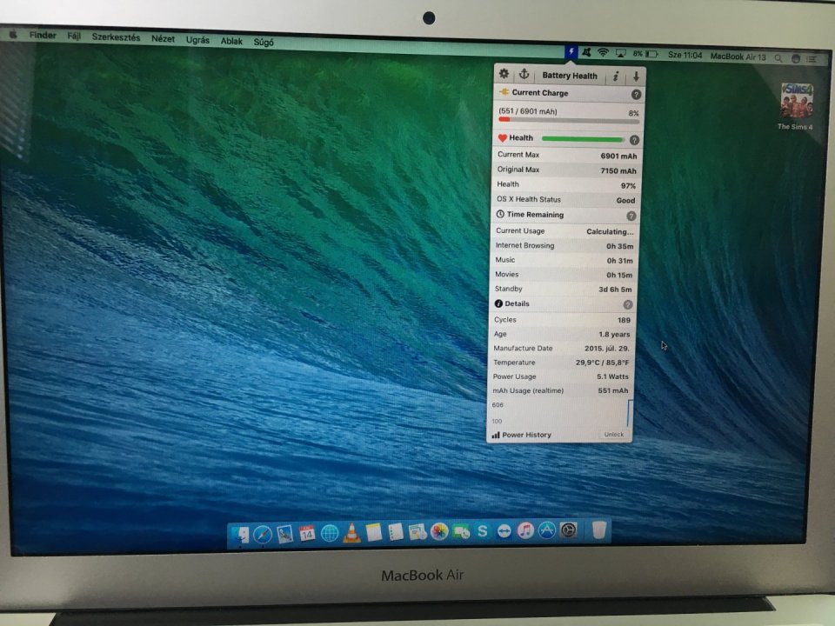Open Notification Center list icon

[812, 59]
